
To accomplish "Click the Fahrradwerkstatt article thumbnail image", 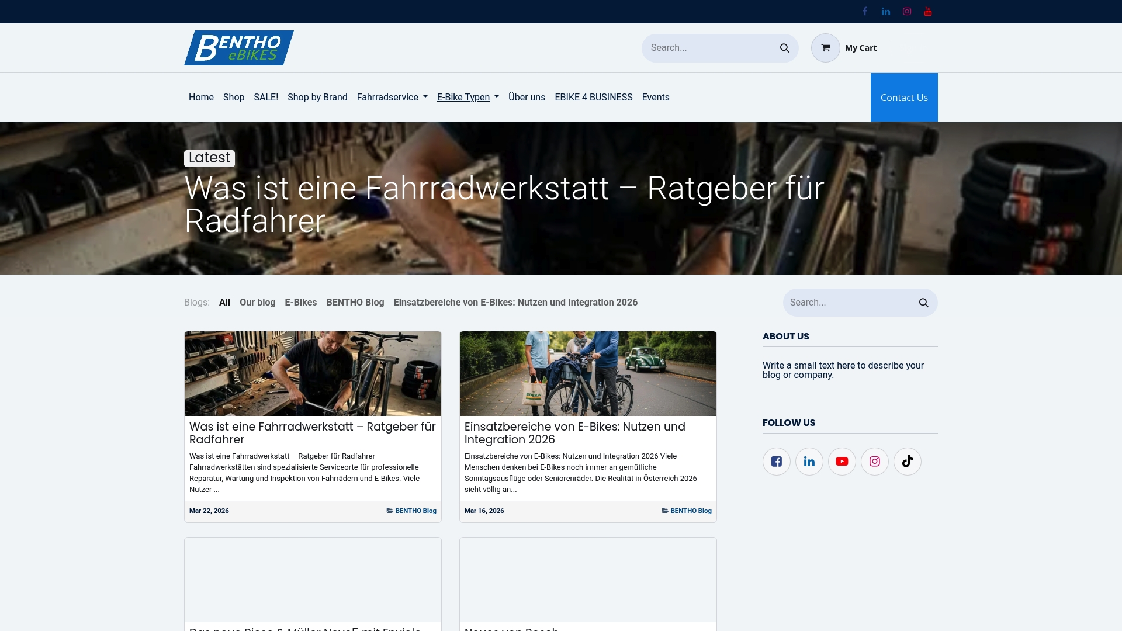I will pyautogui.click(x=313, y=373).
